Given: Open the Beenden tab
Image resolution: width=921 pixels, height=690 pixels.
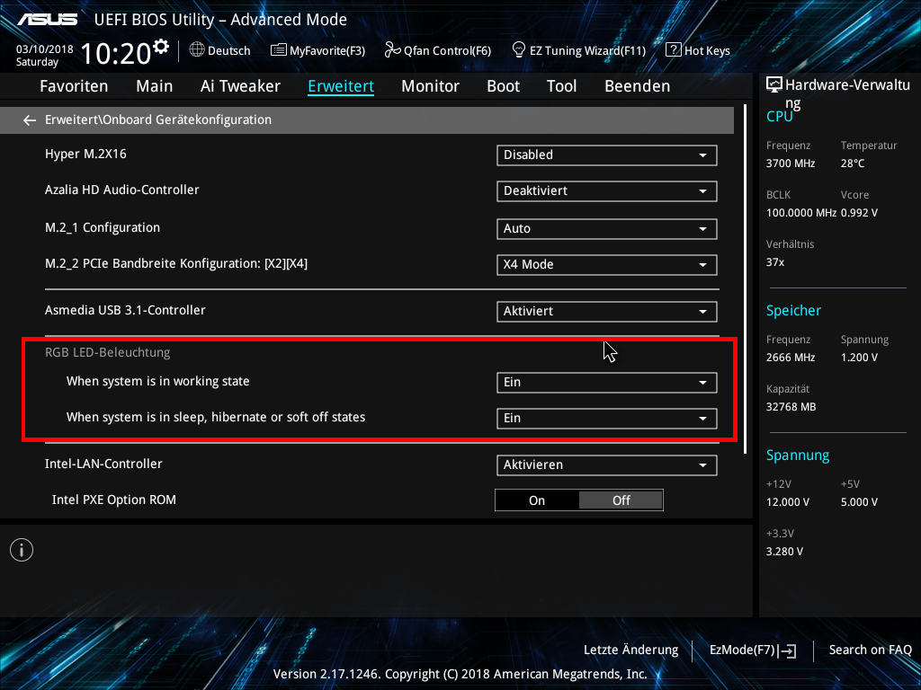Looking at the screenshot, I should pyautogui.click(x=638, y=86).
